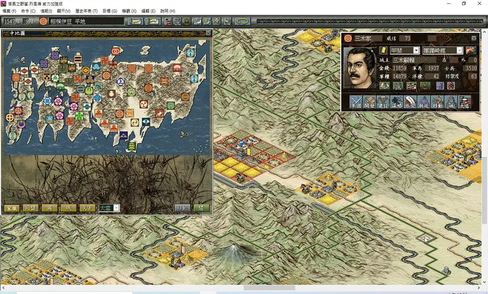Expand the castle name dropdown in clan panel

(460, 50)
